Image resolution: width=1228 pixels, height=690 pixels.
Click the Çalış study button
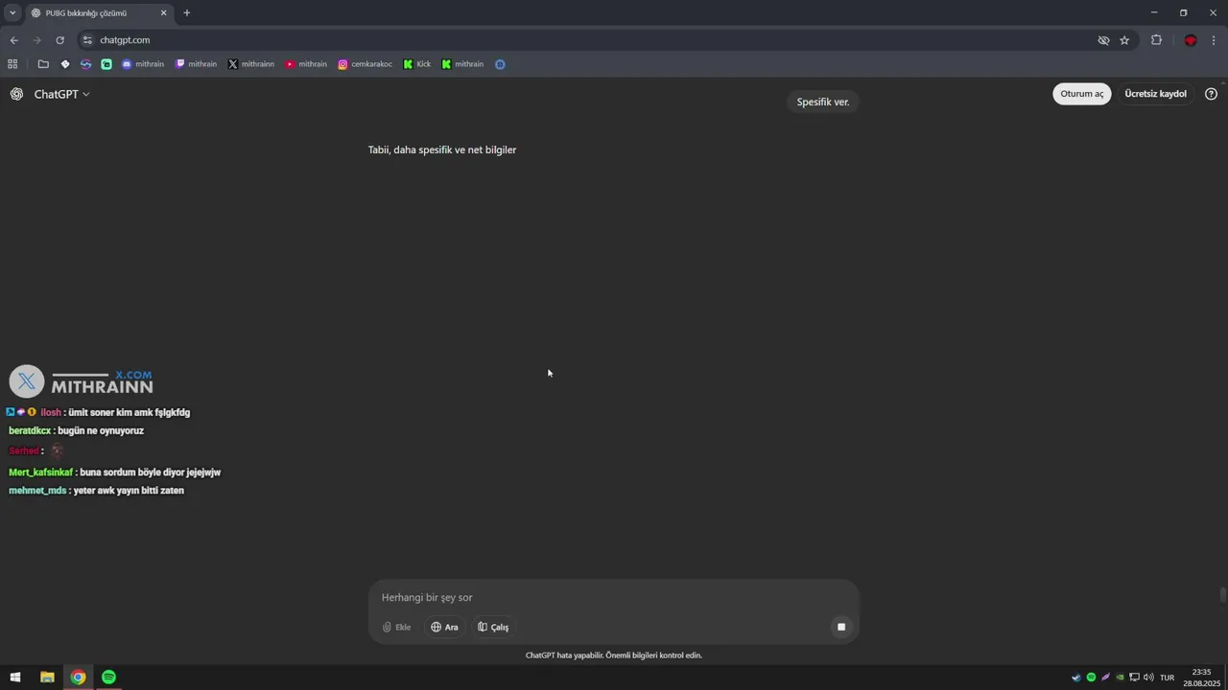(493, 627)
